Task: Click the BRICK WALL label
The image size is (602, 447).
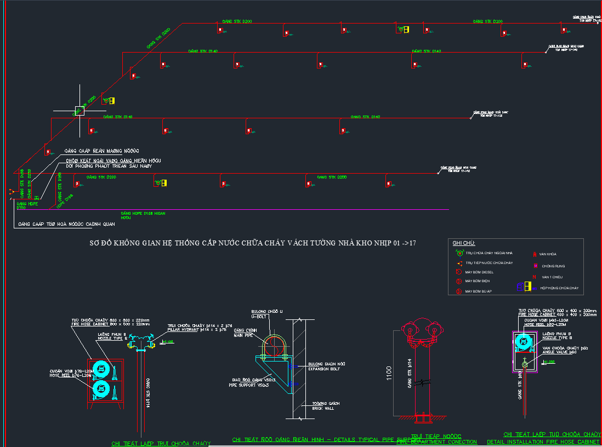Action: pyautogui.click(x=323, y=409)
